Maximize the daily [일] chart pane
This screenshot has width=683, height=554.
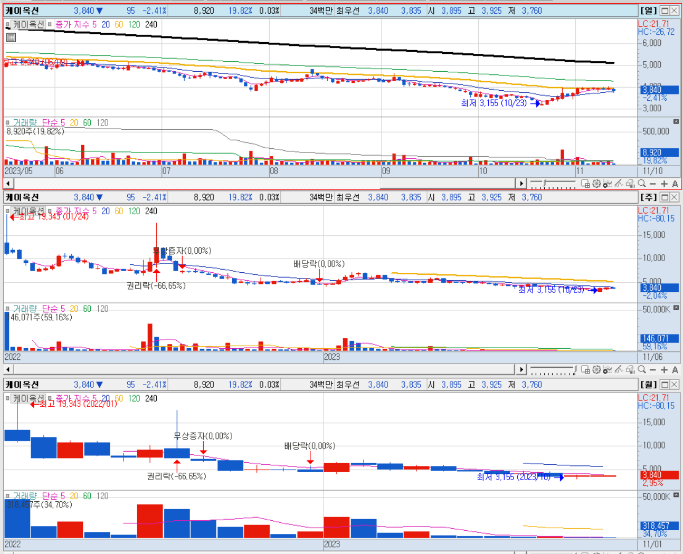[x=665, y=11]
